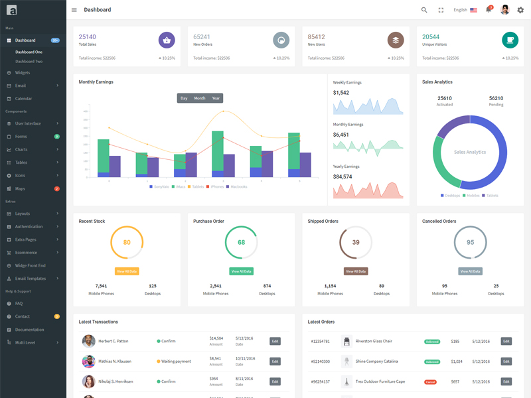Click the Unique Visitors green icon
This screenshot has width=531, height=398.
[510, 40]
